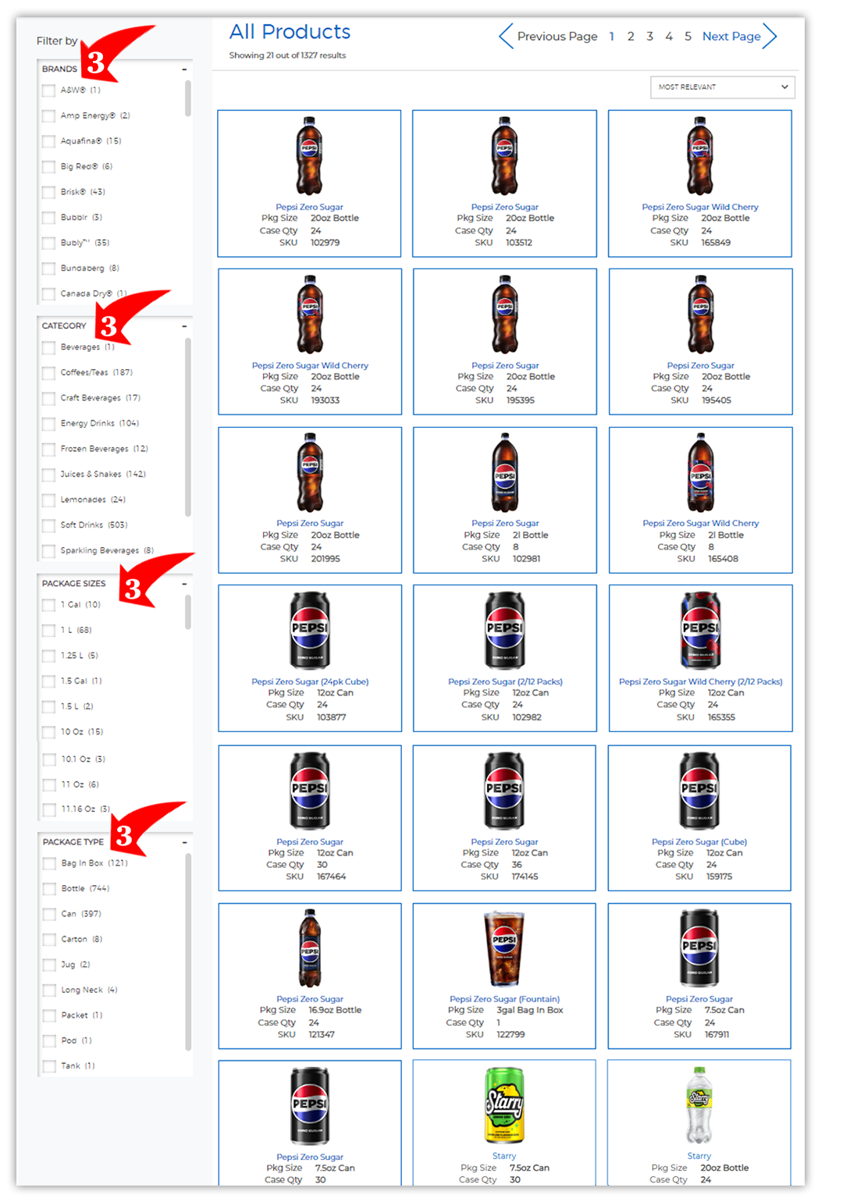The image size is (843, 1202).
Task: Select the Energy Drinks category checkbox
Action: pyautogui.click(x=48, y=424)
